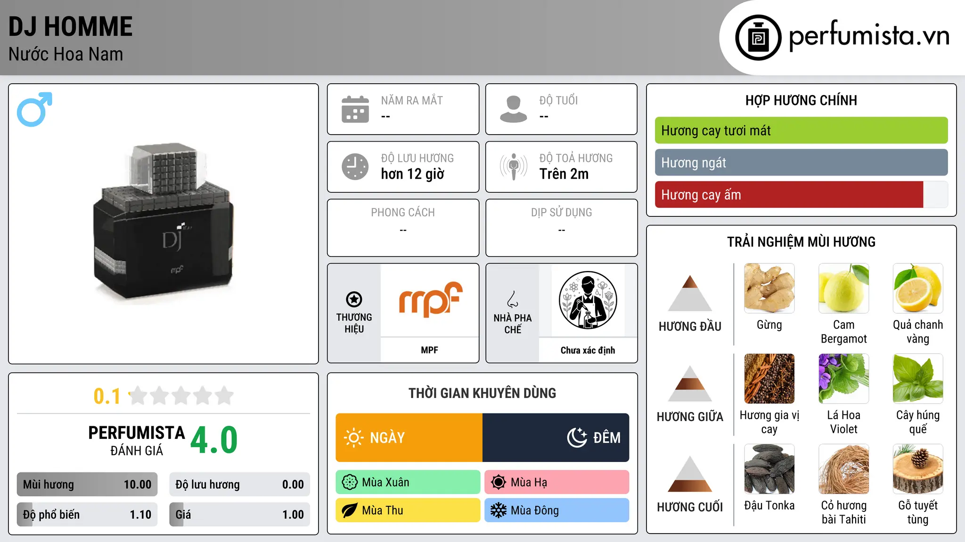Choose the Mùa Hạ season tag
This screenshot has width=965, height=542.
pyautogui.click(x=557, y=482)
